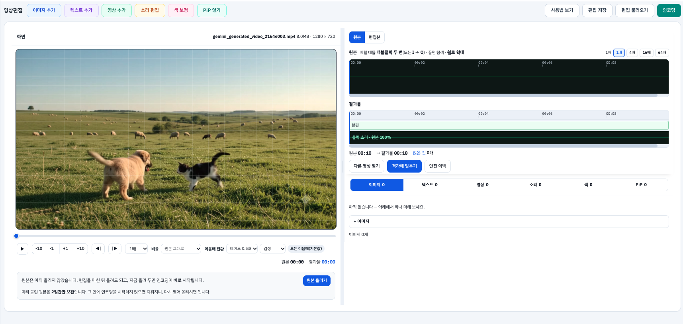
Task: Nudge back one second with -1
Action: (52, 249)
